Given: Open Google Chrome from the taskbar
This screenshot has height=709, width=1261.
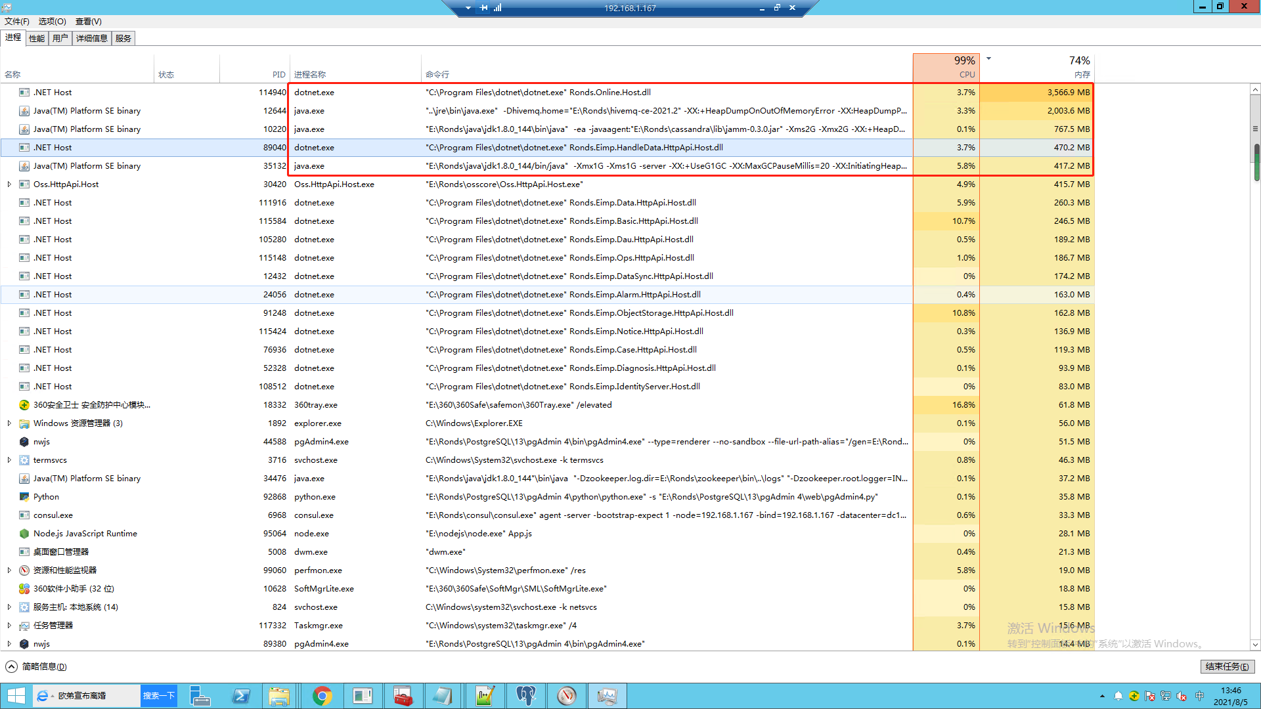Looking at the screenshot, I should coord(322,696).
